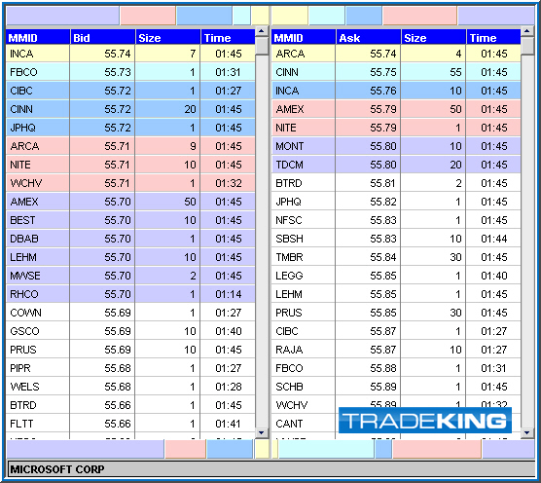The image size is (541, 483).
Task: Click the TradeKing logo
Action: 425,421
